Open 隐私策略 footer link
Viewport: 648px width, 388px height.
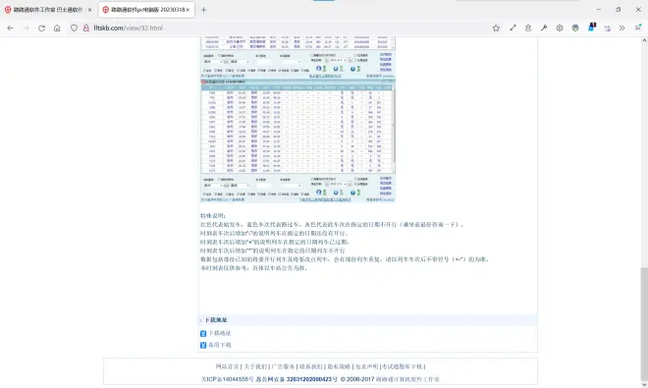click(x=339, y=366)
